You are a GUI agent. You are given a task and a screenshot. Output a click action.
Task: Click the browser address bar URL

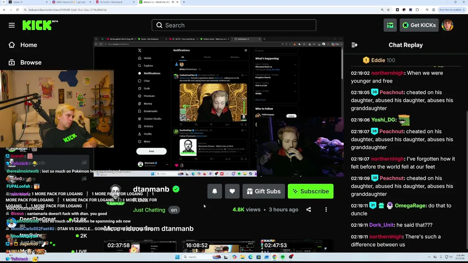[67, 10]
